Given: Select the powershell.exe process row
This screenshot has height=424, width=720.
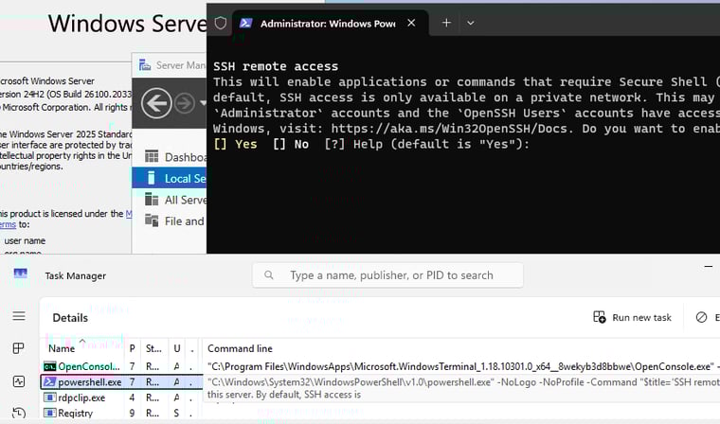Looking at the screenshot, I should pyautogui.click(x=121, y=381).
